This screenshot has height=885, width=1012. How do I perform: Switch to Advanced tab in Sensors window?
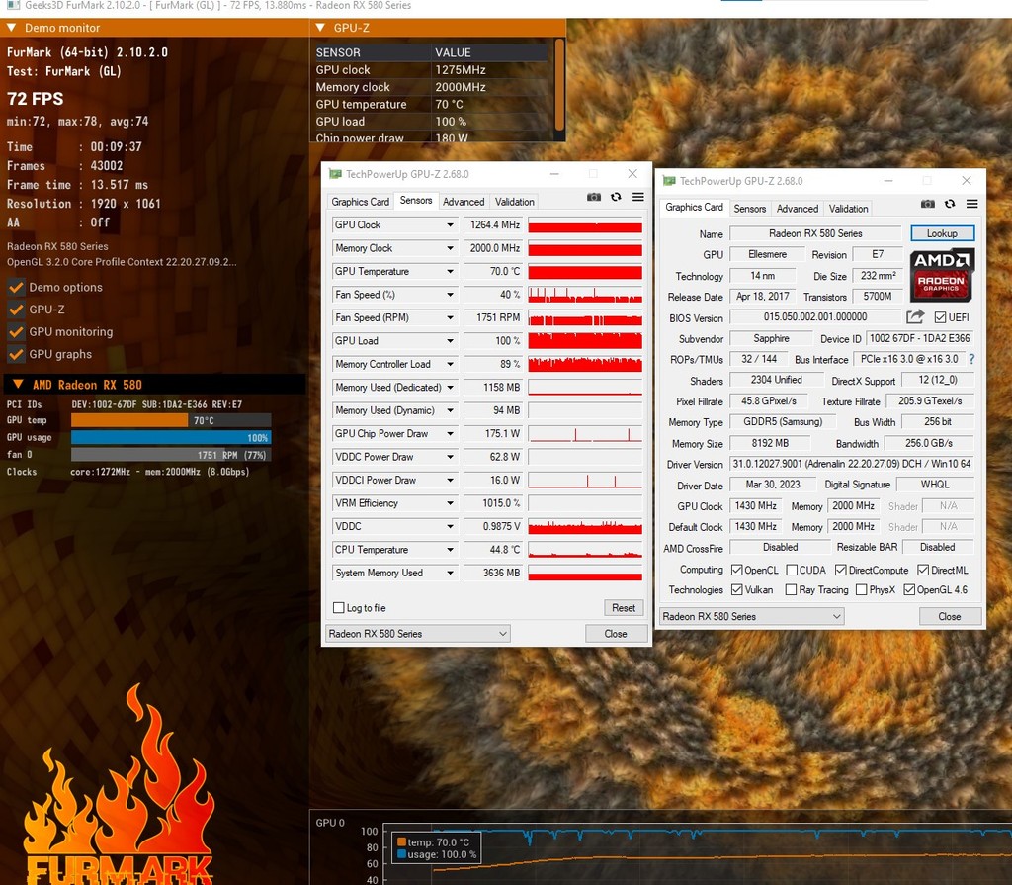464,202
